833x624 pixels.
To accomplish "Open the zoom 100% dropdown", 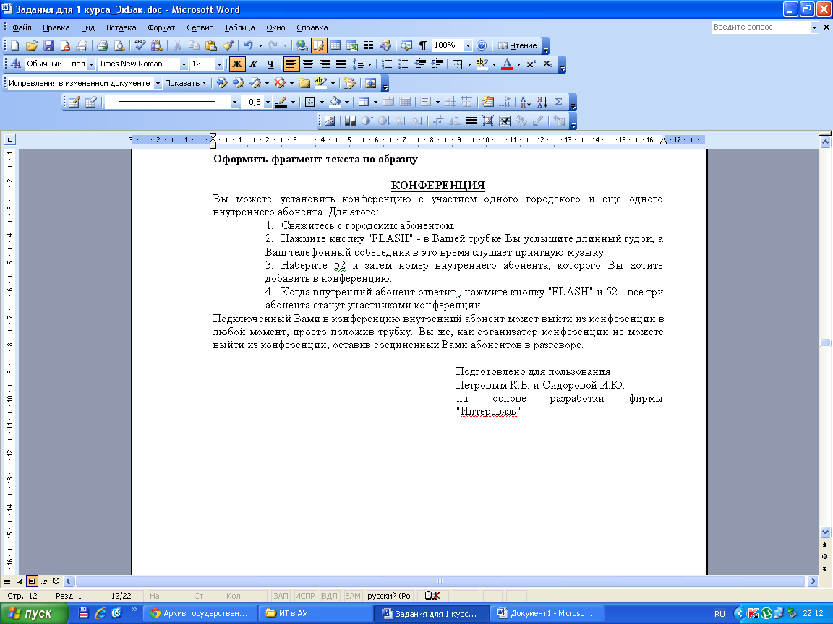I will point(468,45).
